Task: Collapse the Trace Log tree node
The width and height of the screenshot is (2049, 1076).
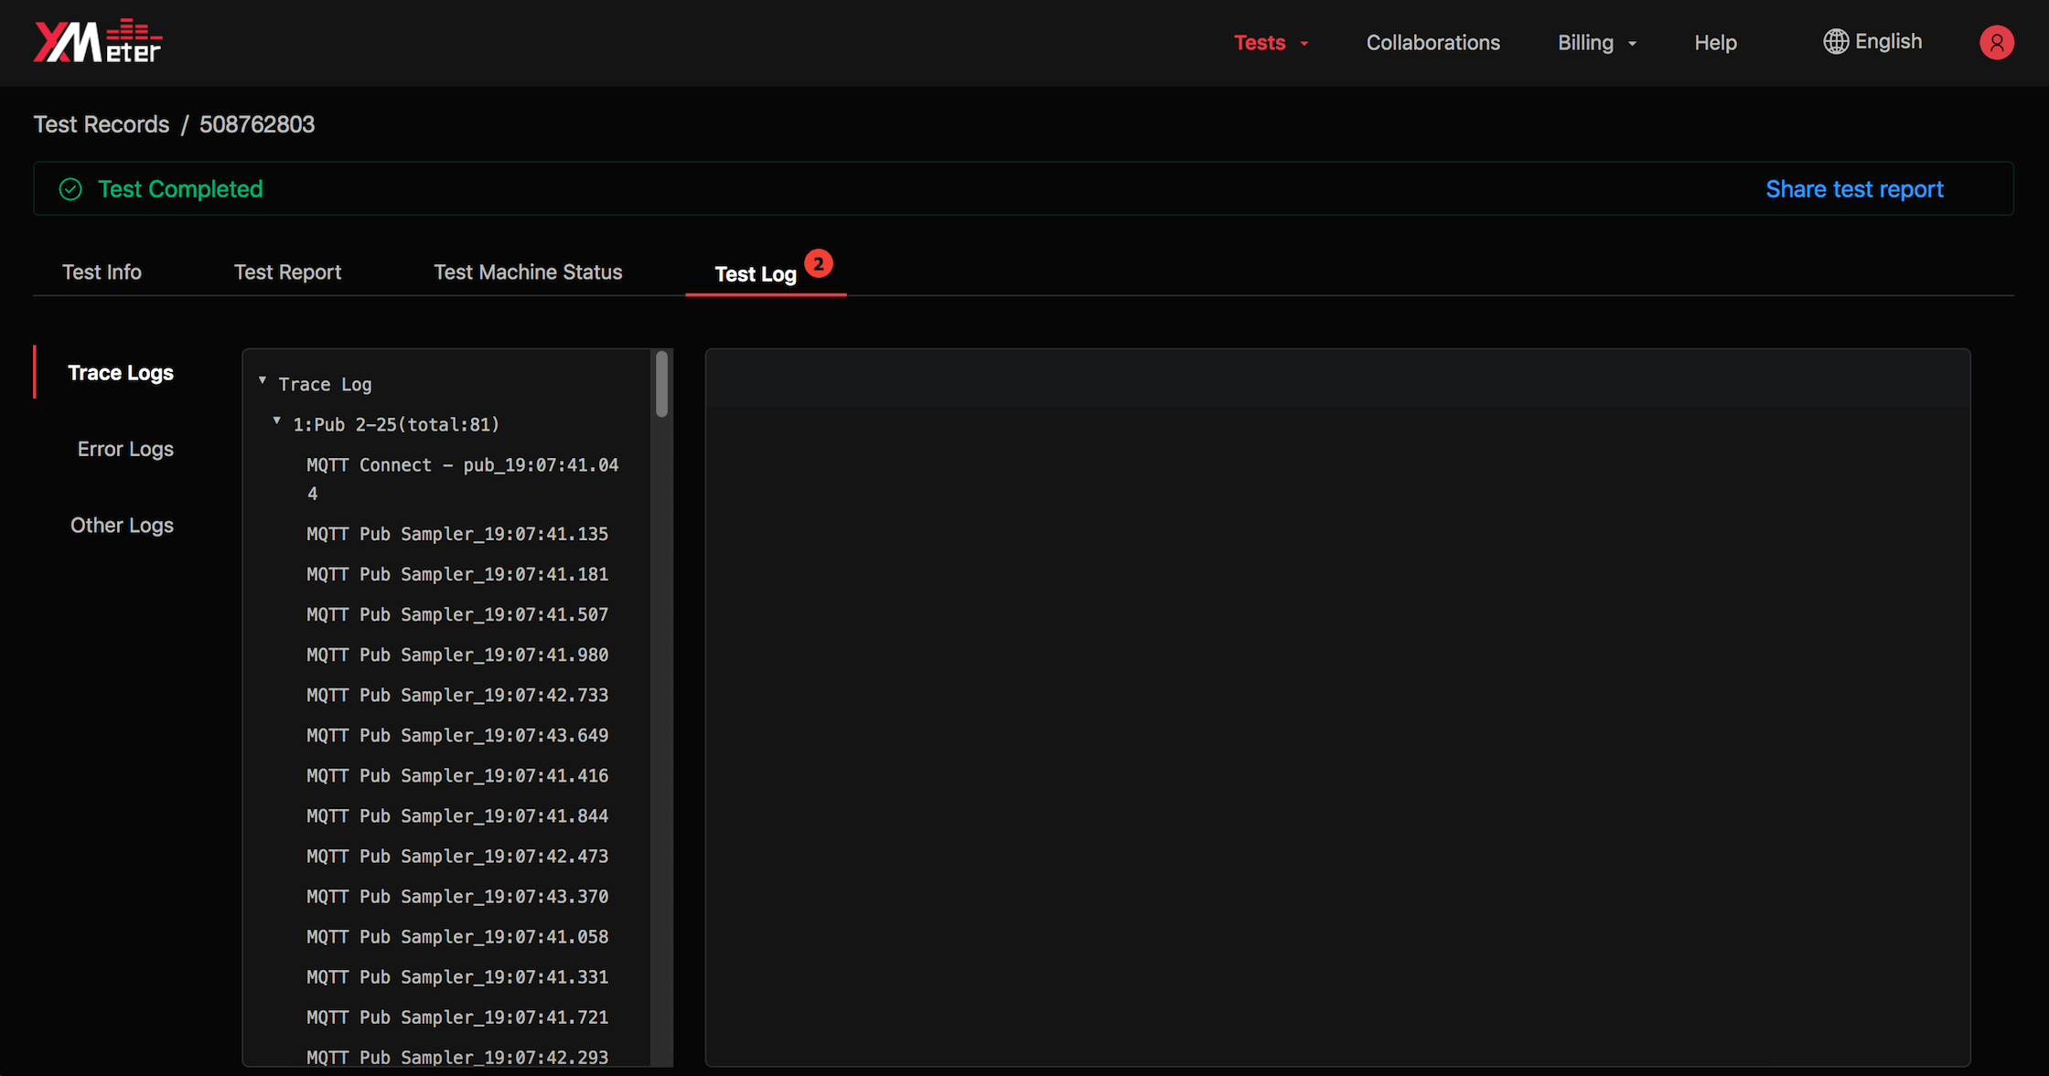Action: pos(263,381)
